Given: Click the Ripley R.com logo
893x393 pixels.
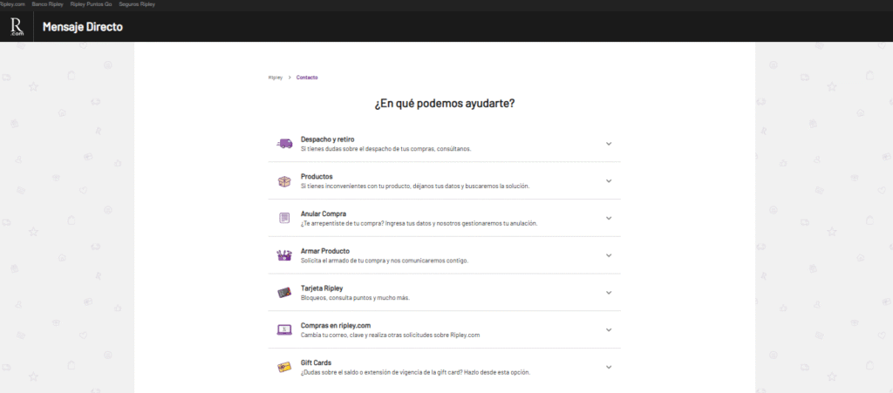Looking at the screenshot, I should pyautogui.click(x=17, y=27).
